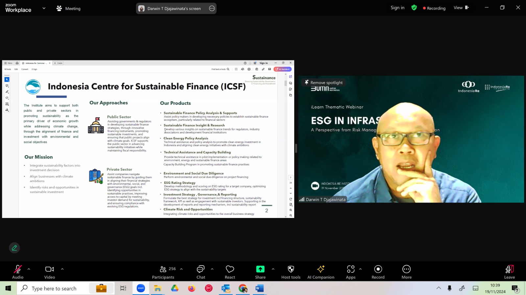Viewport: 526px width, 295px height.
Task: Click the Create button in Acrobat
Action: tap(58, 63)
